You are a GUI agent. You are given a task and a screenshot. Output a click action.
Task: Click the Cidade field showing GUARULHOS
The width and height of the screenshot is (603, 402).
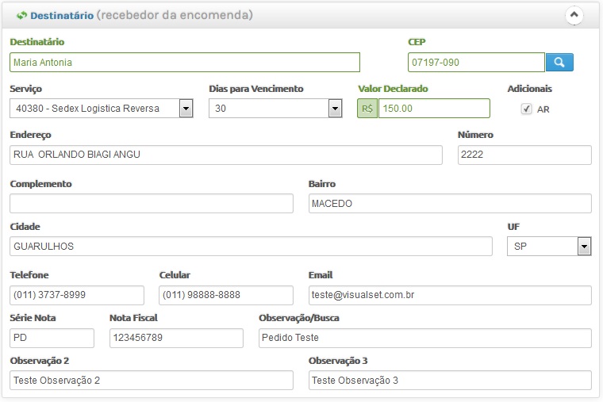[x=251, y=247]
